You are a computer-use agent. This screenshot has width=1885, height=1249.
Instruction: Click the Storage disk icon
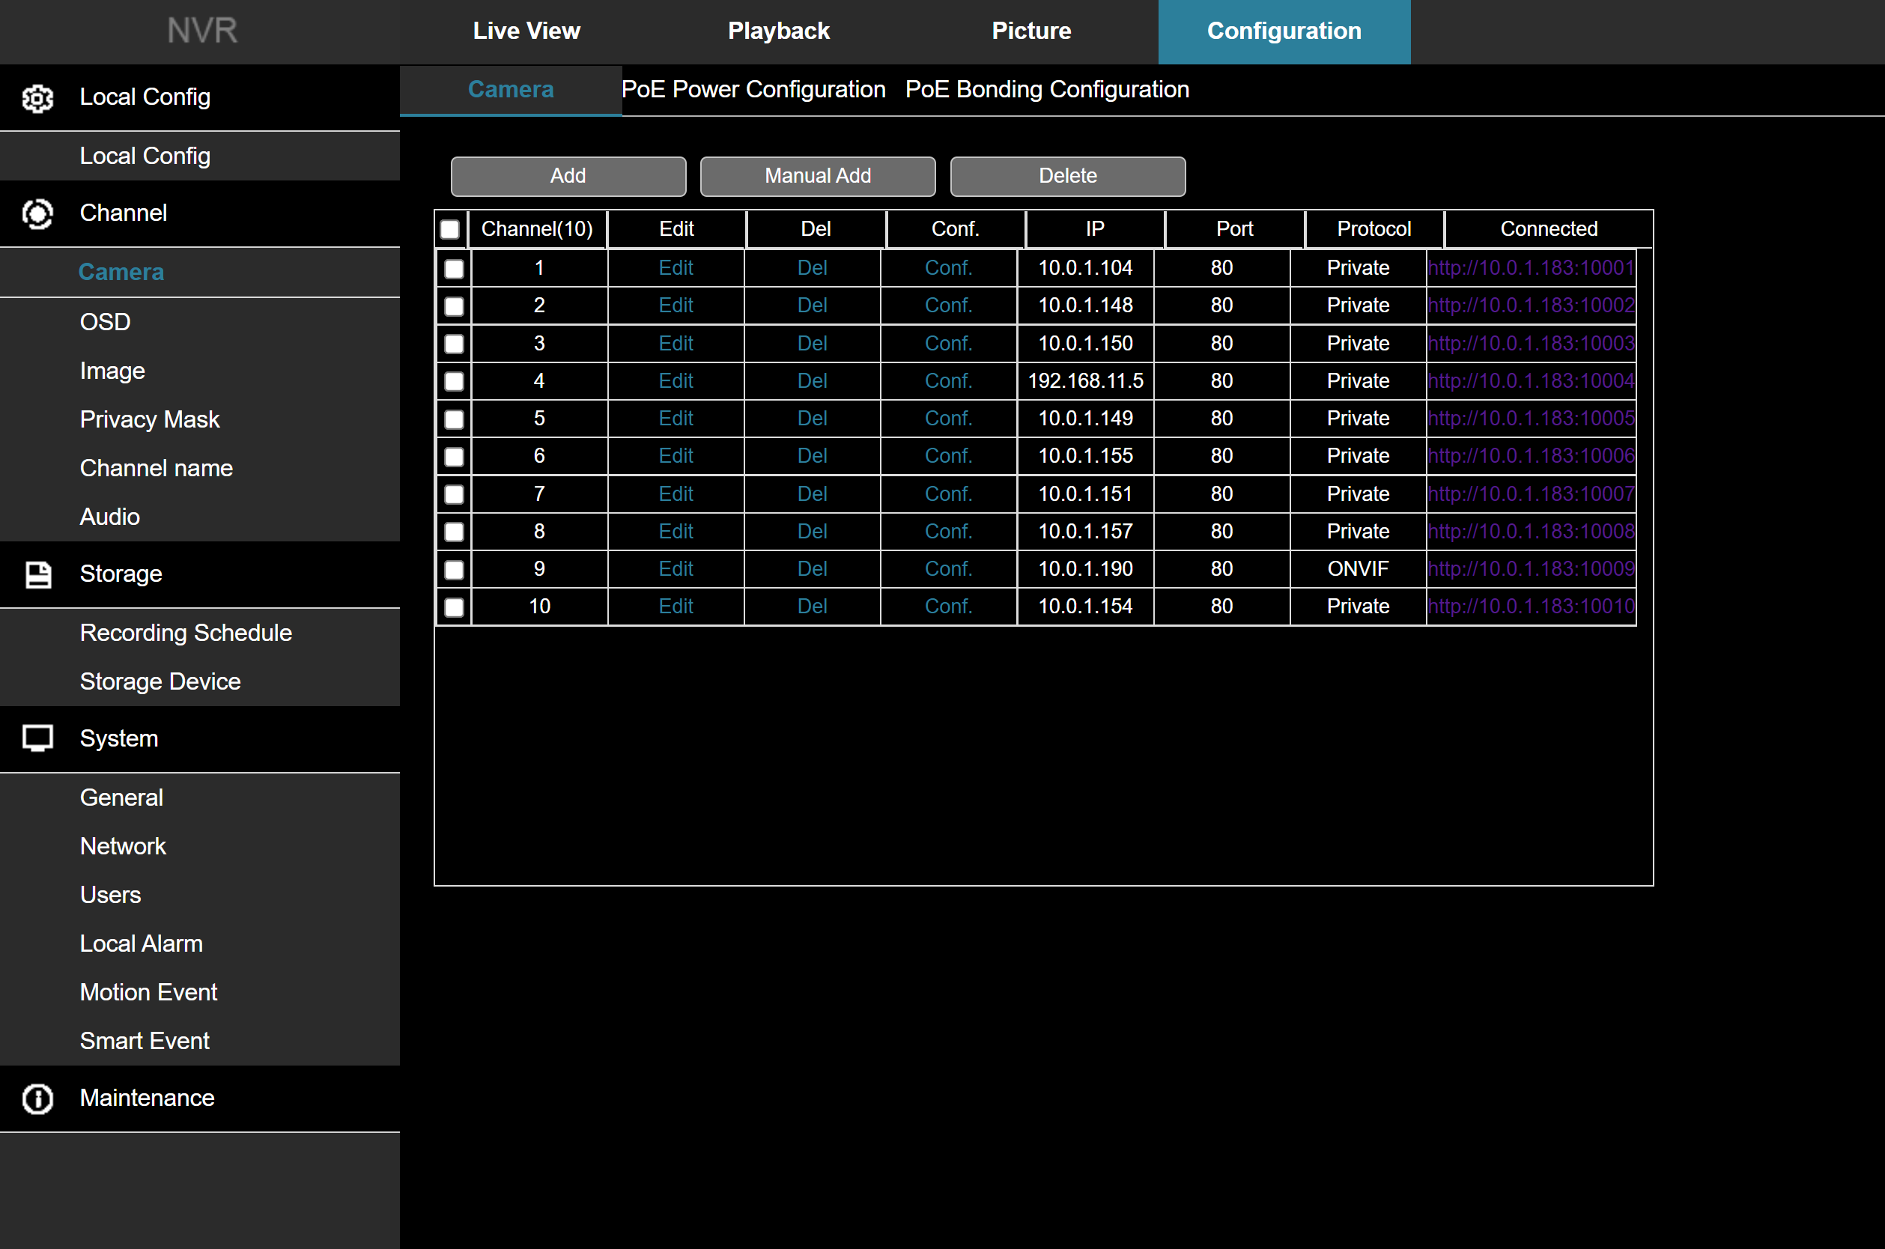click(37, 574)
